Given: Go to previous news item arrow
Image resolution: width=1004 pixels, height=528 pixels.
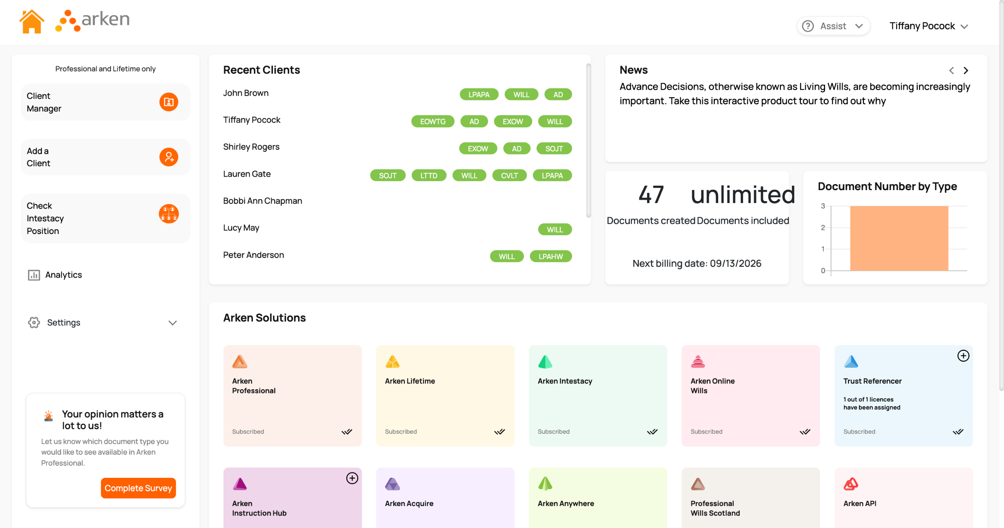Looking at the screenshot, I should 951,71.
